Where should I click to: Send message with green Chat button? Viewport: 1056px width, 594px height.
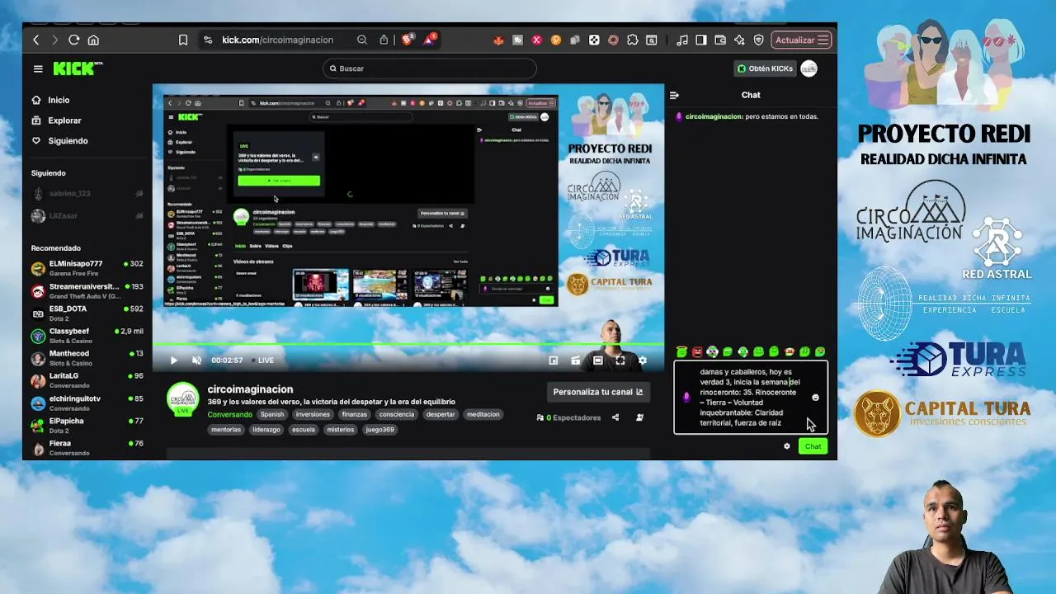(813, 446)
